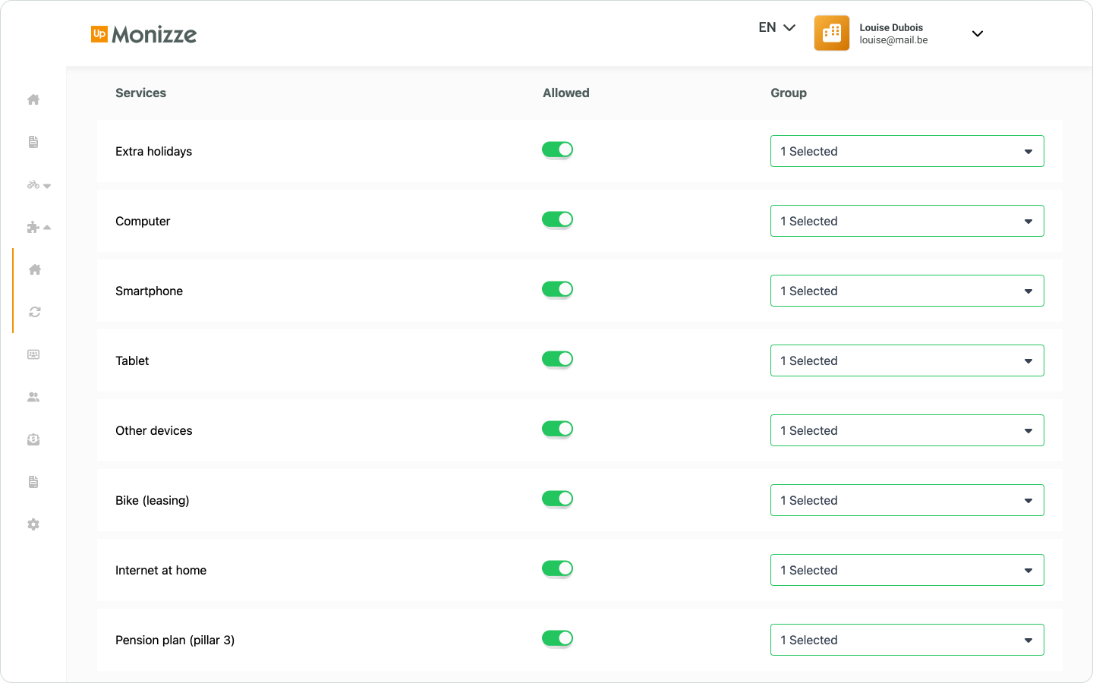Click the Internet at home label
Viewport: 1093px width, 683px height.
tap(161, 570)
